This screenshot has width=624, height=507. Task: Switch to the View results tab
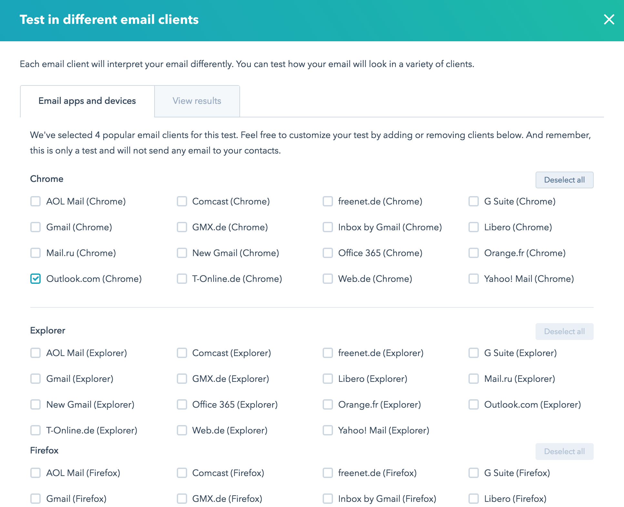click(197, 101)
